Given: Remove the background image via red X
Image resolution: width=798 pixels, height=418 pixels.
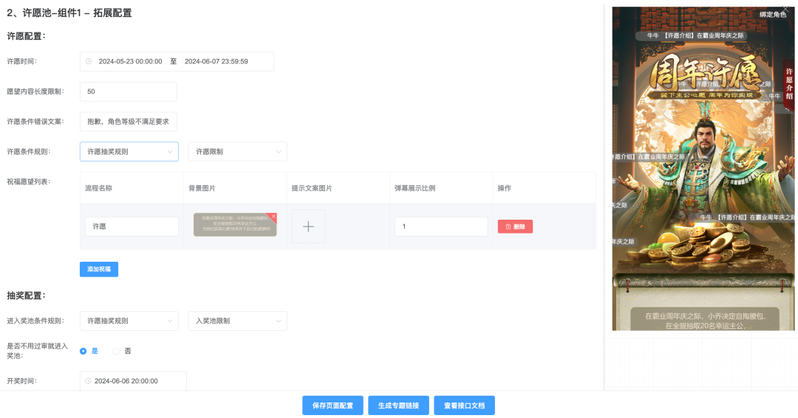Looking at the screenshot, I should click(273, 216).
